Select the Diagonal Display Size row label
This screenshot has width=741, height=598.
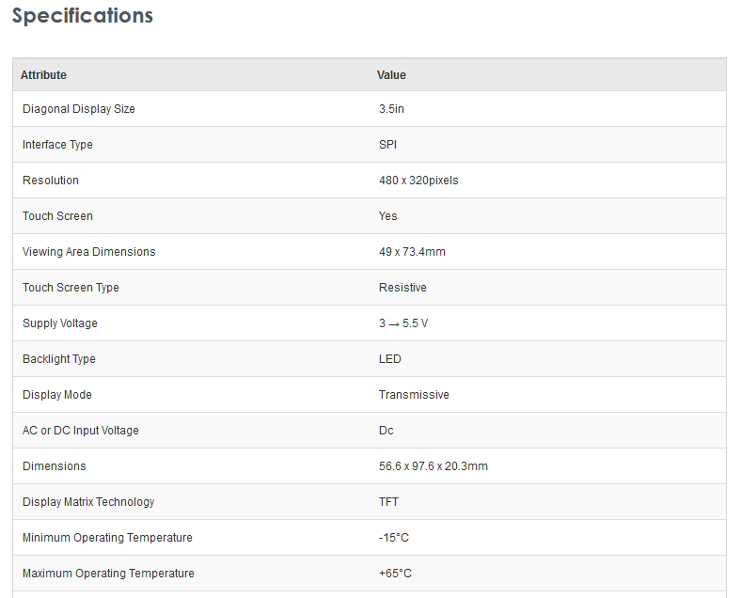[79, 109]
